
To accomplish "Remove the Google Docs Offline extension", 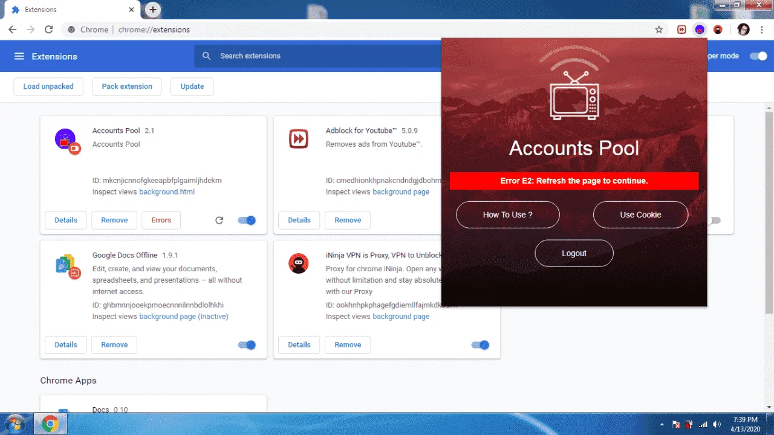I will coord(114,345).
